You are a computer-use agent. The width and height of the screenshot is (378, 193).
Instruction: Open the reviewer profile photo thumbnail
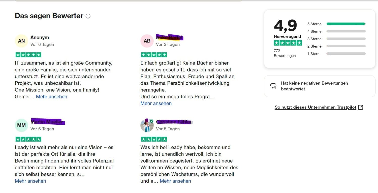(x=147, y=125)
